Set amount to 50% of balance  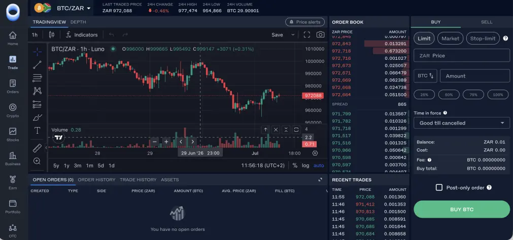[x=449, y=95]
